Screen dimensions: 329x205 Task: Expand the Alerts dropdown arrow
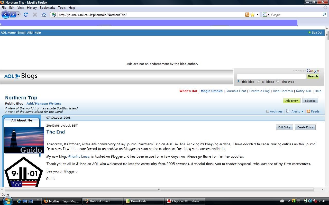302,111
